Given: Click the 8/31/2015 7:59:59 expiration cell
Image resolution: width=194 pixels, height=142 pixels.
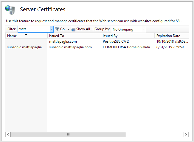Looking at the screenshot, I should click(172, 47).
